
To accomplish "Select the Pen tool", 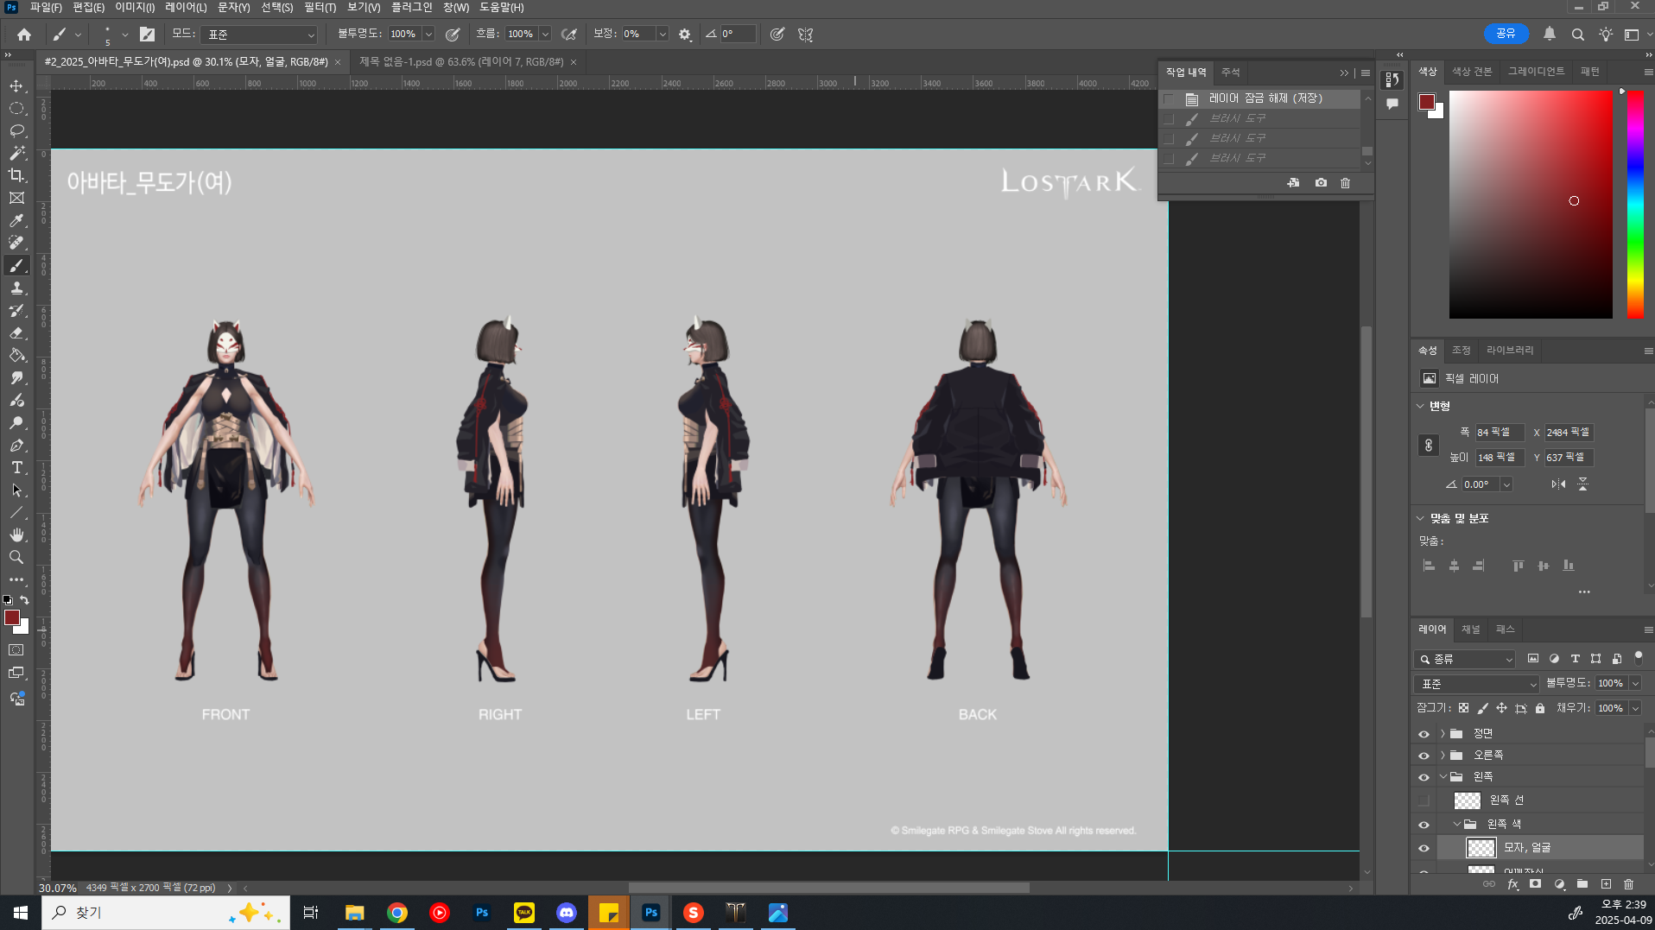I will tap(16, 446).
